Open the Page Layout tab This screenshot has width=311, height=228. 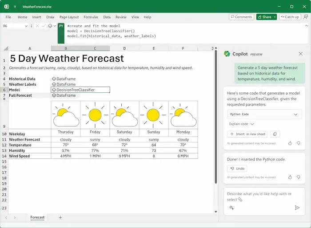click(x=69, y=17)
